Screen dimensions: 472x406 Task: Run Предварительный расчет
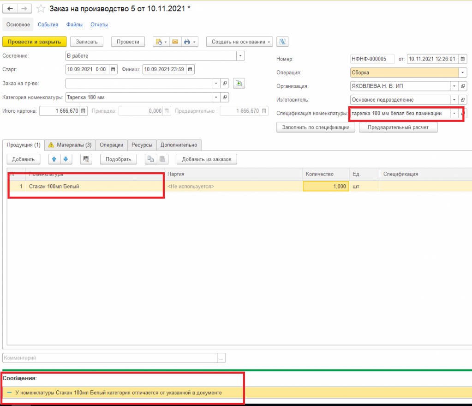click(398, 127)
